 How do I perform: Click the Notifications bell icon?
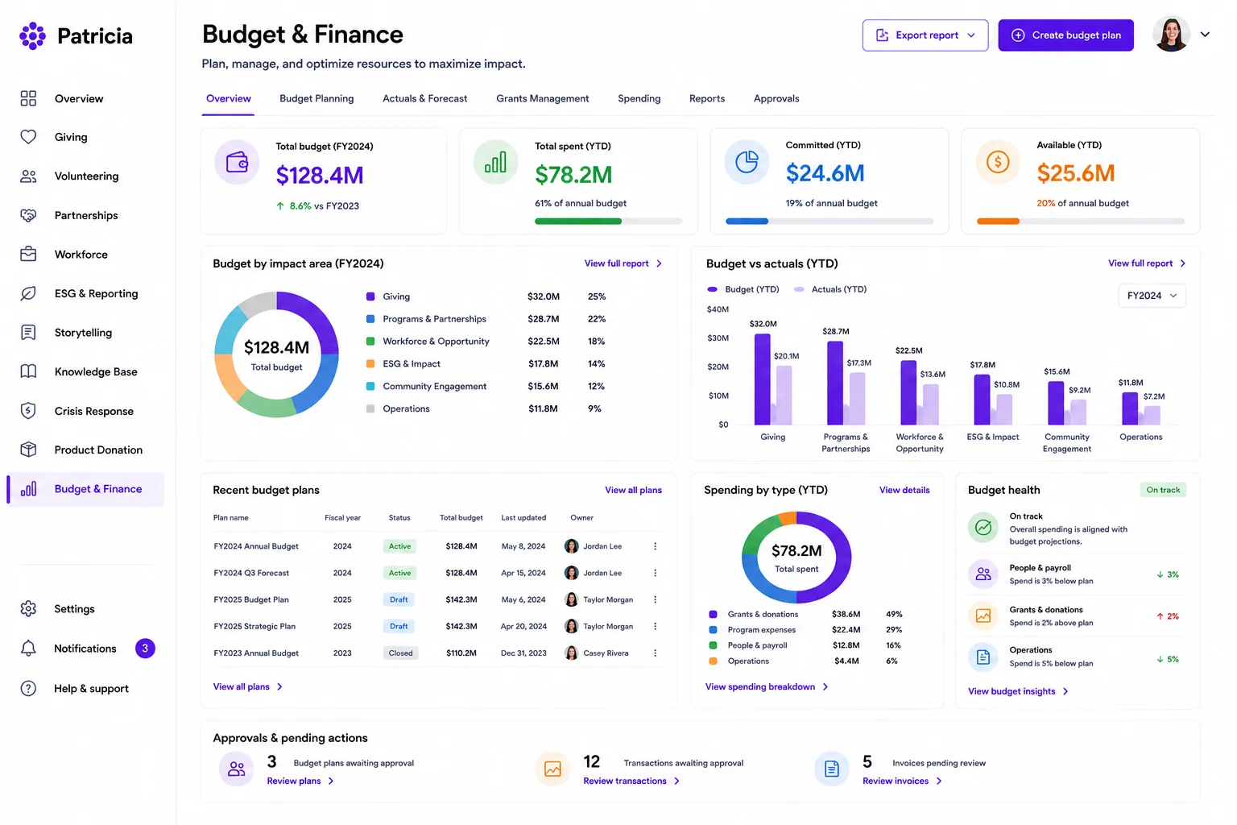pyautogui.click(x=28, y=649)
